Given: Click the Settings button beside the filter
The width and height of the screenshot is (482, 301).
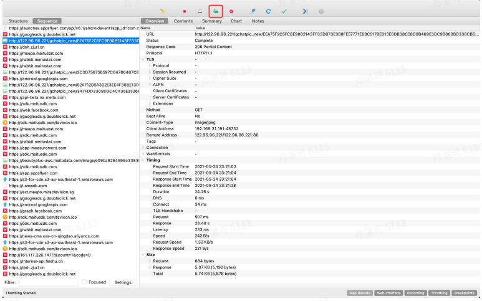Looking at the screenshot, I should (123, 282).
